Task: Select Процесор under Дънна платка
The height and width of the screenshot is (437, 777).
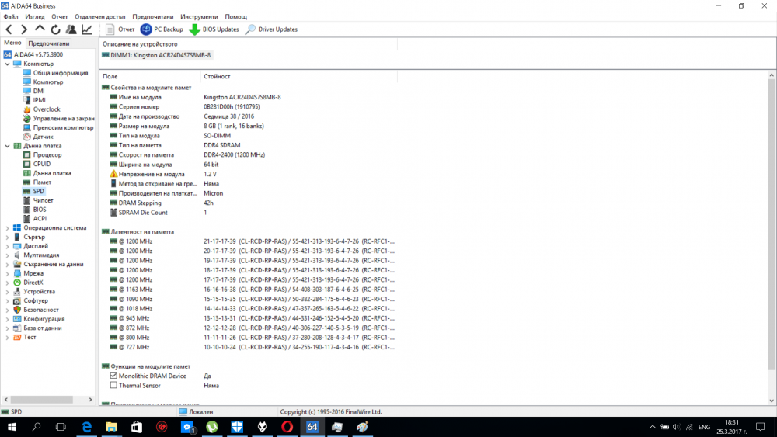Action: [47, 155]
